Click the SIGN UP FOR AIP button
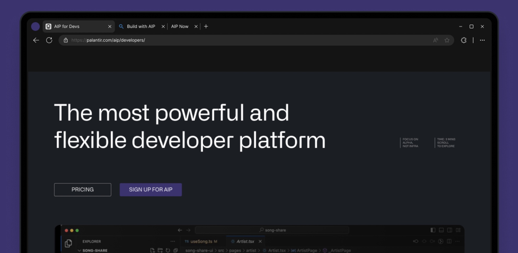The height and width of the screenshot is (253, 518). coord(151,190)
